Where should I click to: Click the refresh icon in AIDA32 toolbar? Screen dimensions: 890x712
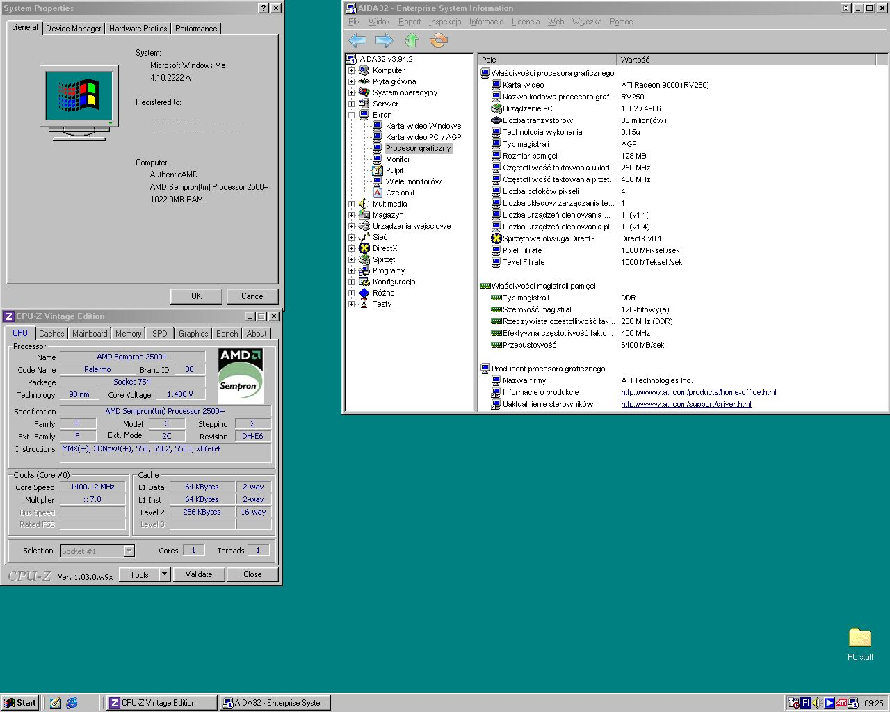(x=439, y=40)
